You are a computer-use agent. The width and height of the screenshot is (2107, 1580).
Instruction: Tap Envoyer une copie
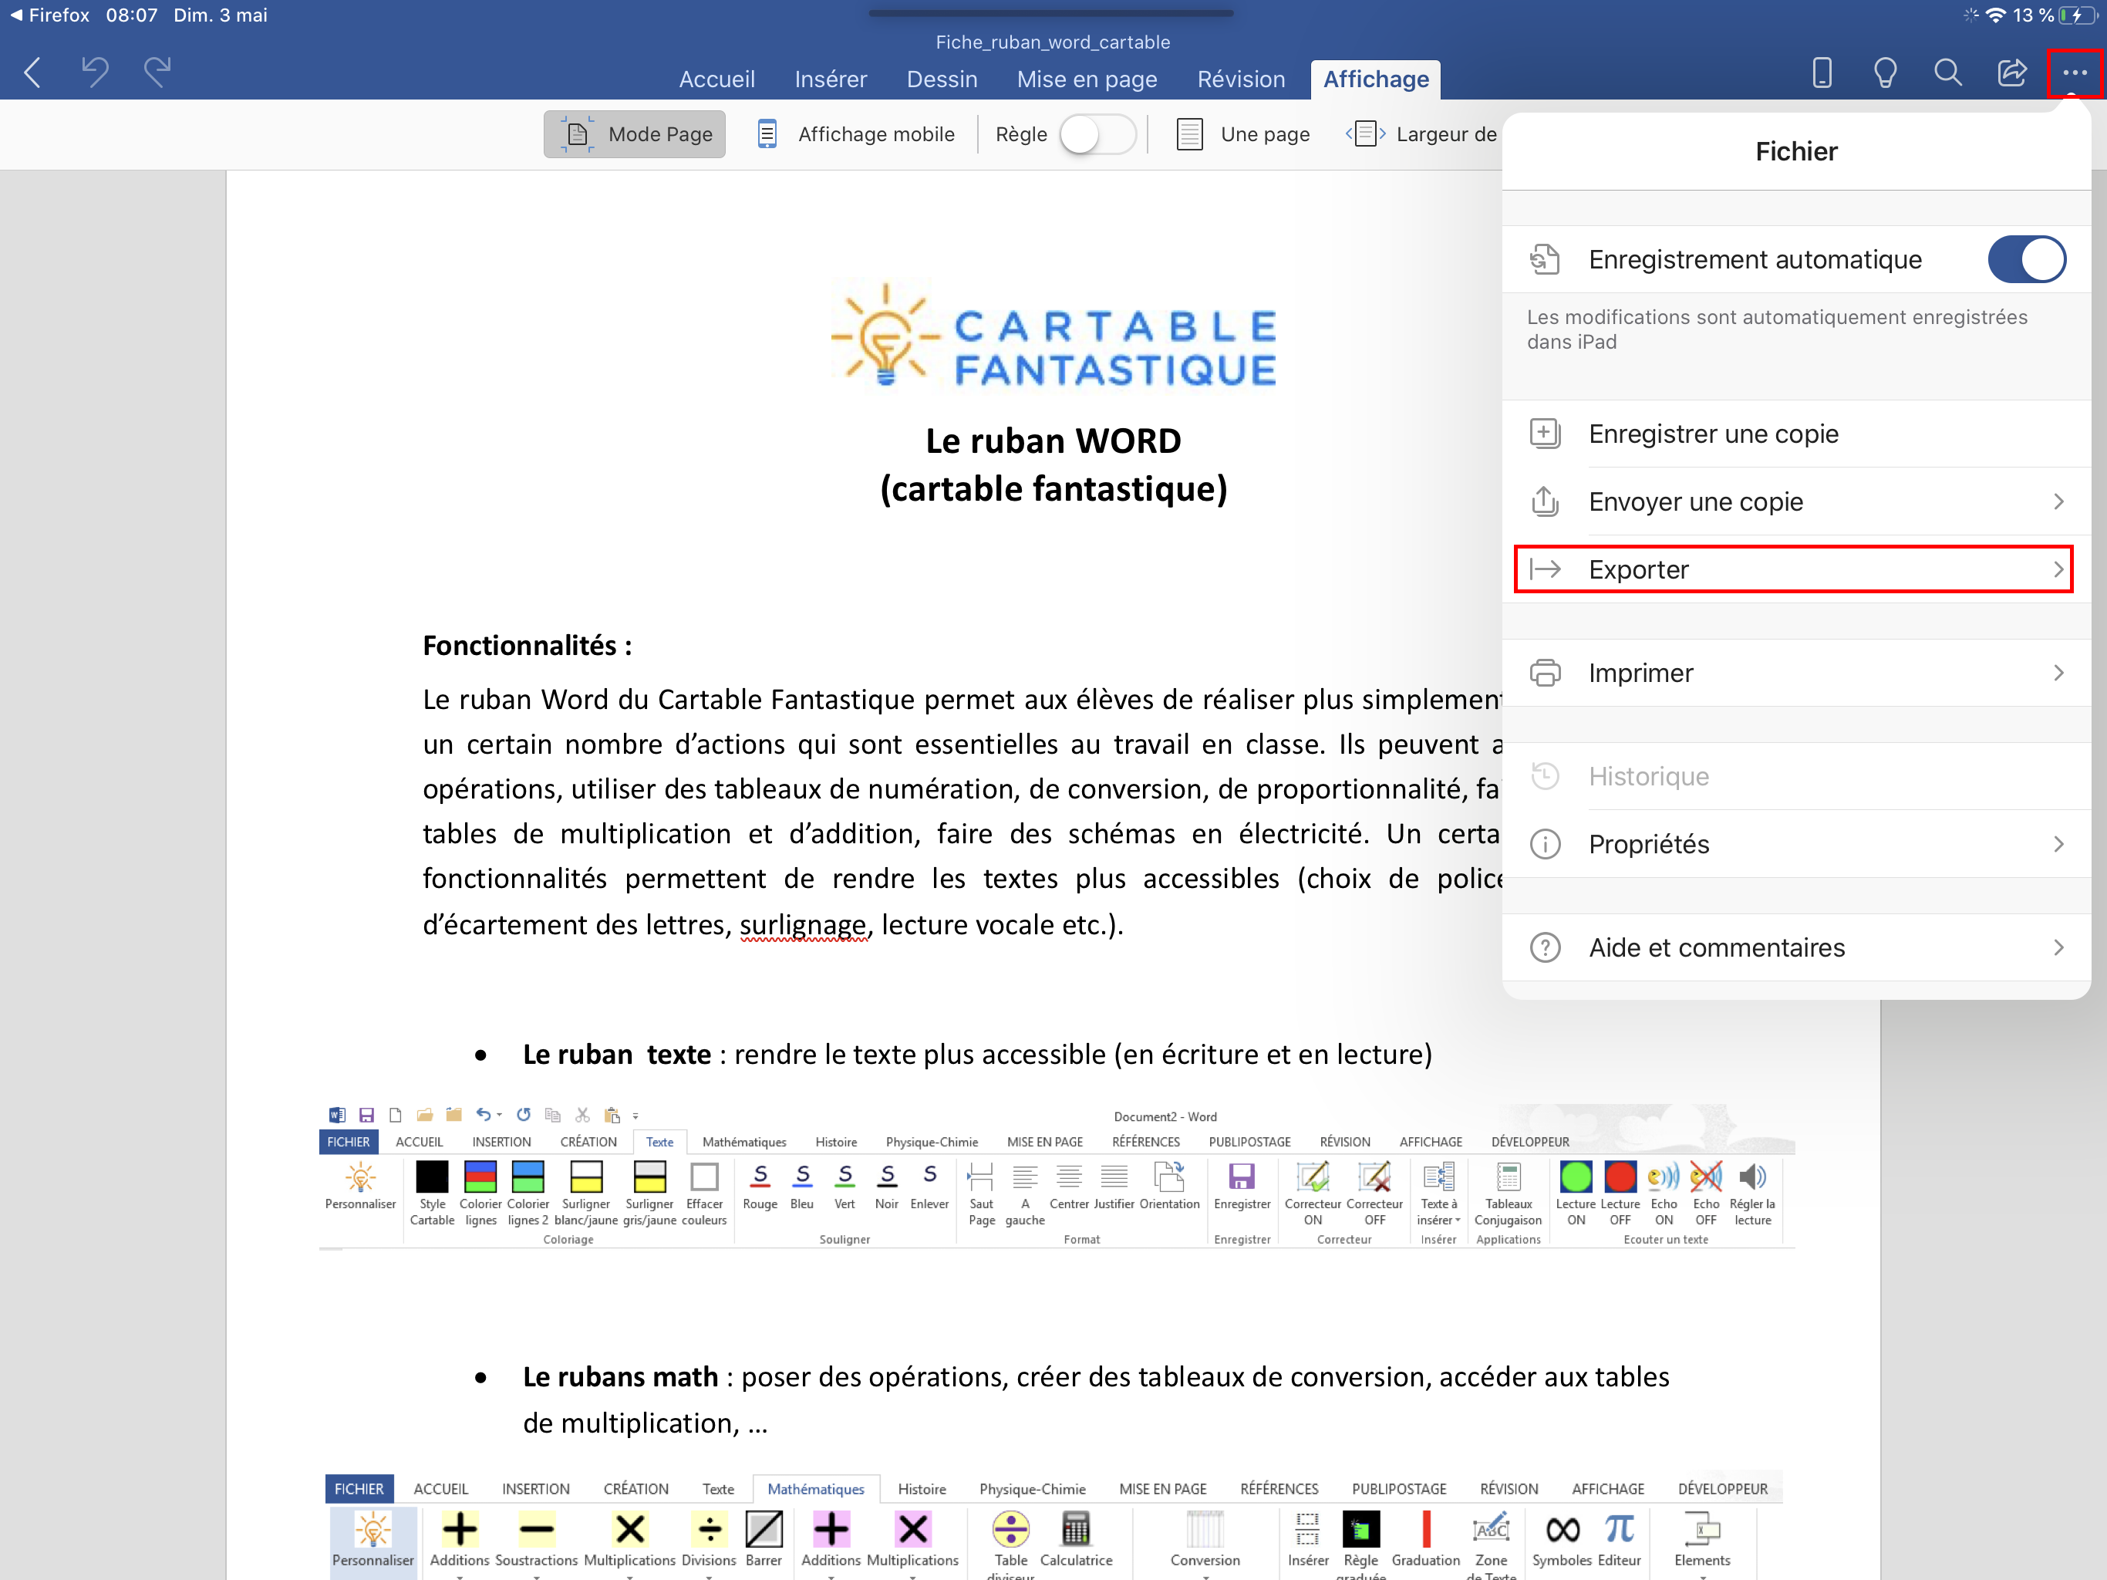1695,501
